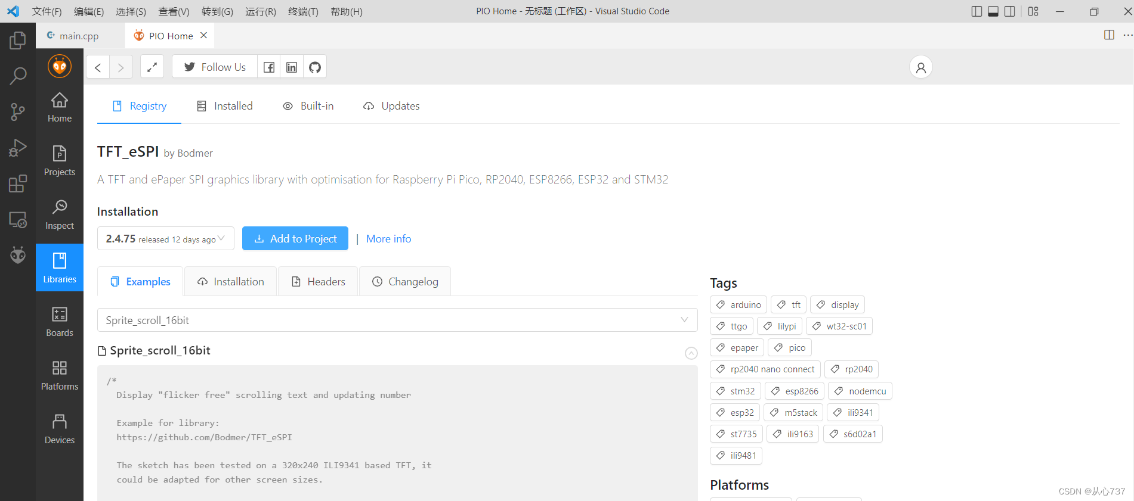Click the ili9341 tag
The height and width of the screenshot is (501, 1134).
[853, 412]
